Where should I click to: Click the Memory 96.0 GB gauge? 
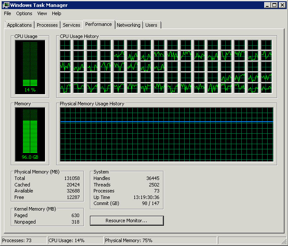pyautogui.click(x=30, y=135)
